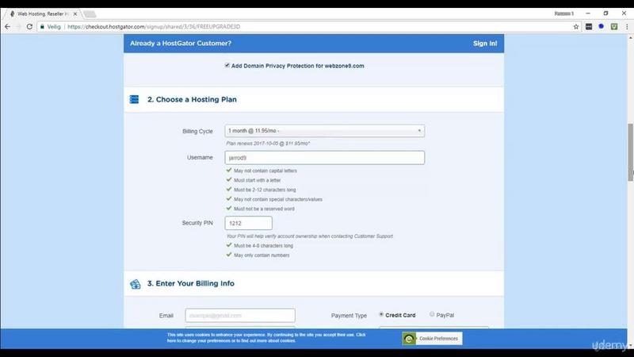Click 'Must be 4-8 characters long' rule
634x357 pixels.
[264, 246]
